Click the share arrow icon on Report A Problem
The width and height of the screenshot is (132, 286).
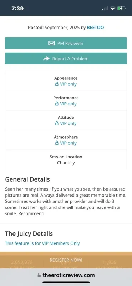point(46,59)
